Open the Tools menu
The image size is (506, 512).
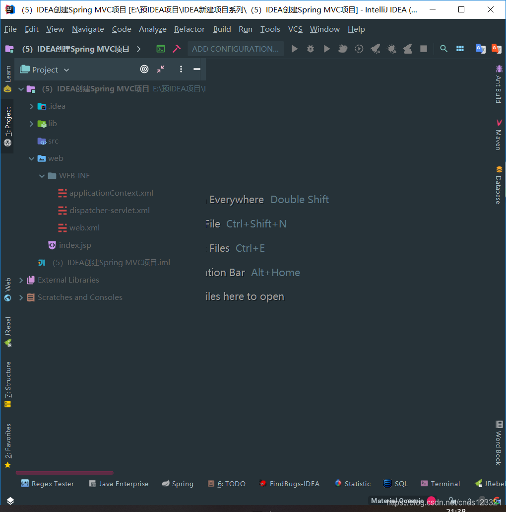coord(270,29)
